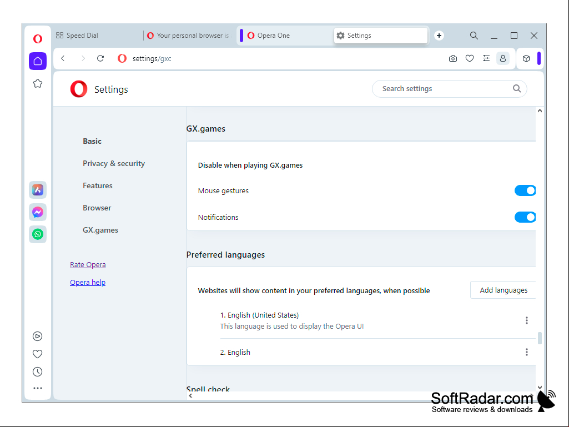Viewport: 569px width, 427px height.
Task: Open the profile account icon
Action: click(503, 58)
